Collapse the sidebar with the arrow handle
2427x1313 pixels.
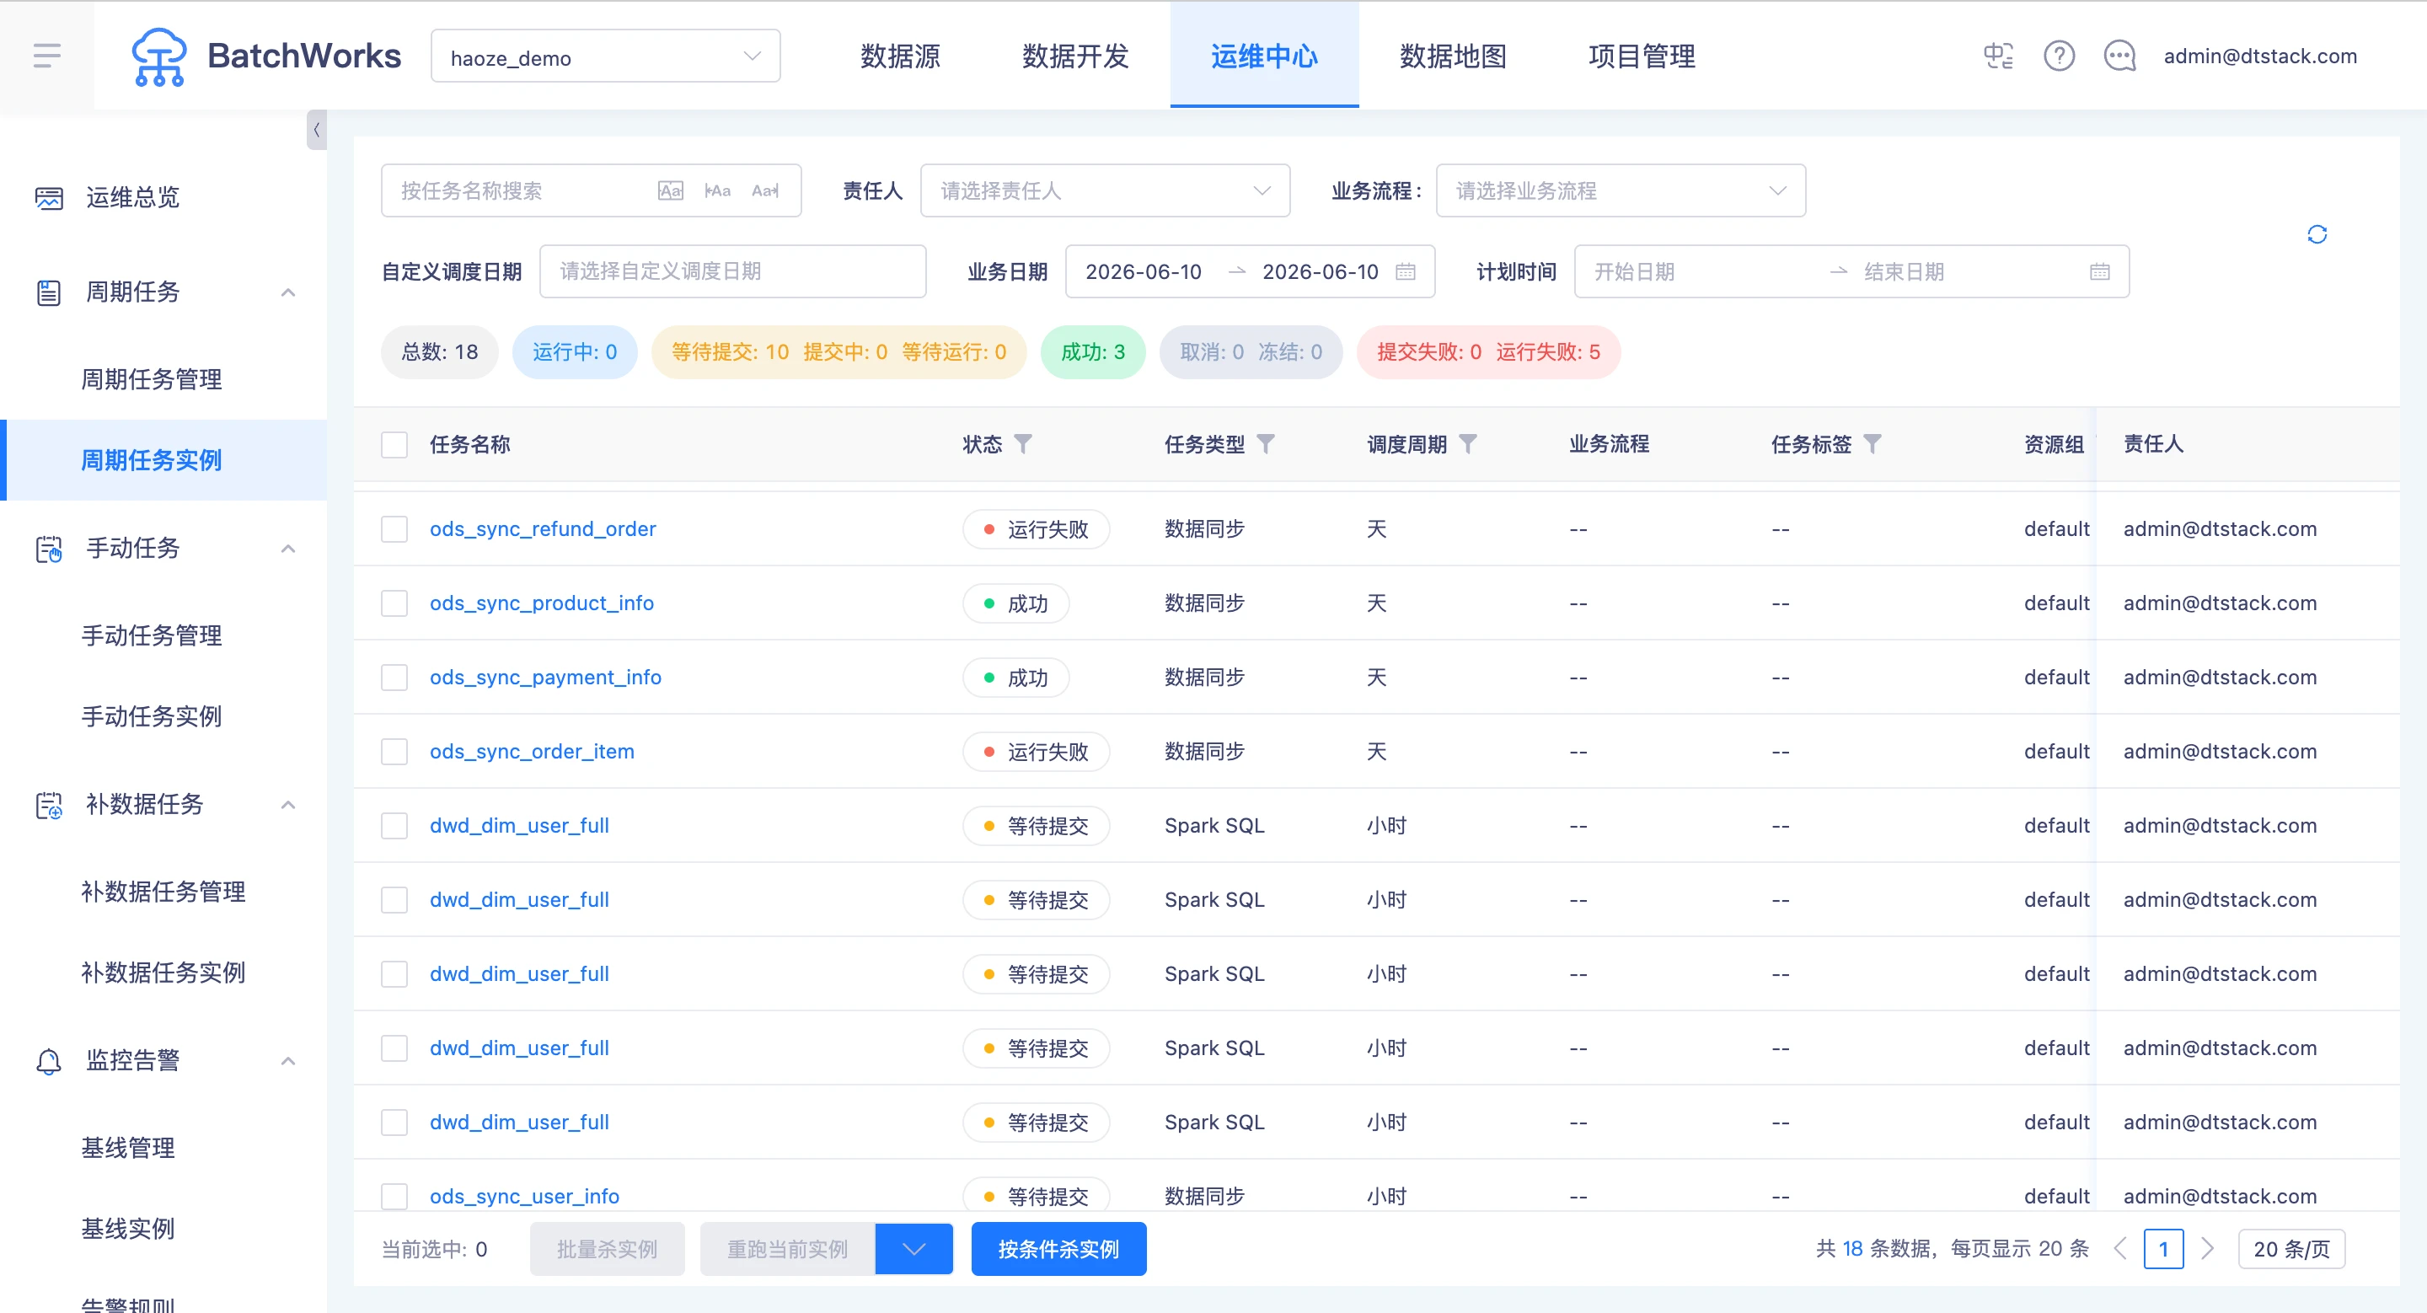tap(317, 130)
